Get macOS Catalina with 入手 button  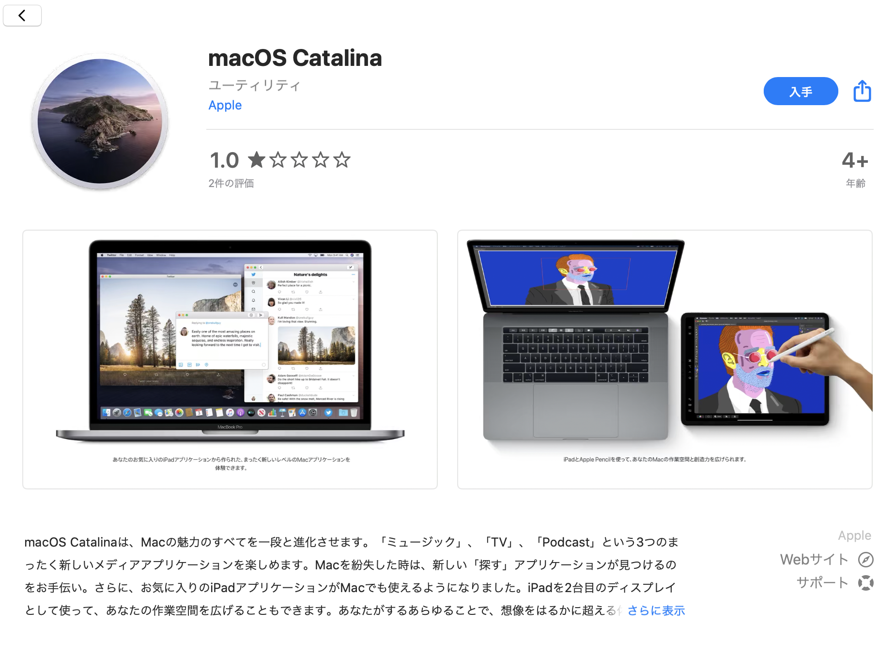pyautogui.click(x=801, y=91)
